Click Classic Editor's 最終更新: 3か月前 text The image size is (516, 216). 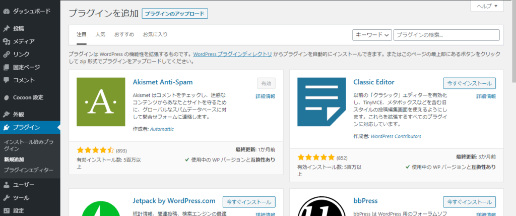point(476,156)
